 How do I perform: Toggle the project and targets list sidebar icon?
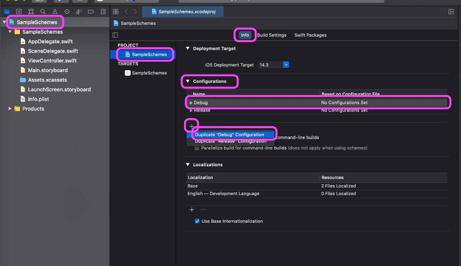pos(115,35)
